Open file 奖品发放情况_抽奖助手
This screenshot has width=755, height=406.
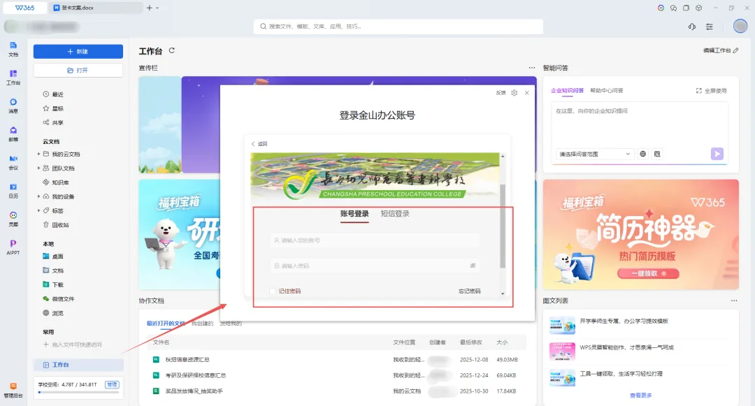(194, 391)
